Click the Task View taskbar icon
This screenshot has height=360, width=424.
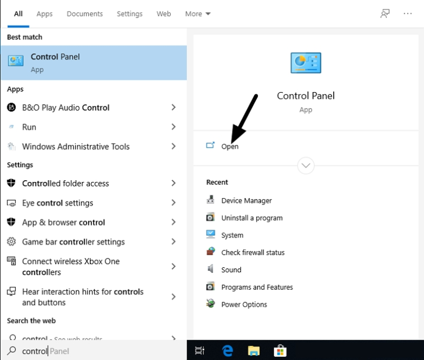[199, 350]
